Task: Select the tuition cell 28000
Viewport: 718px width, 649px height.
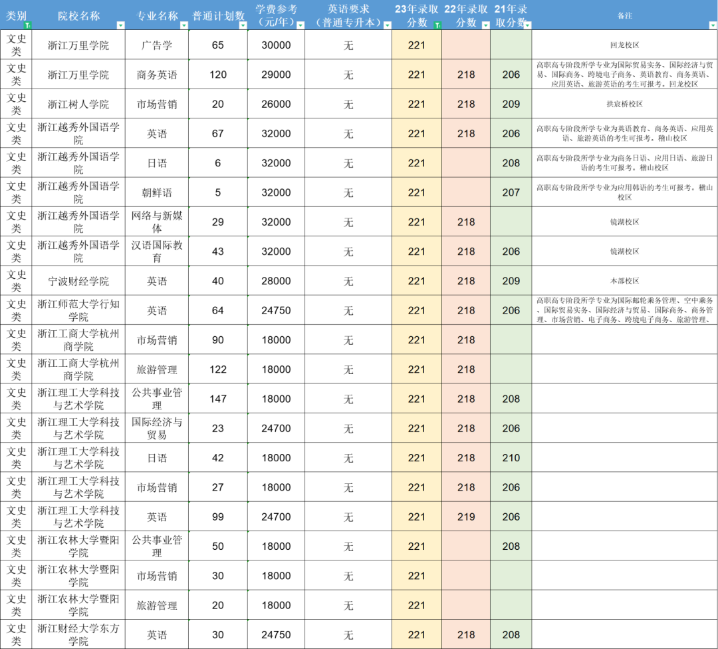Action: pyautogui.click(x=276, y=281)
